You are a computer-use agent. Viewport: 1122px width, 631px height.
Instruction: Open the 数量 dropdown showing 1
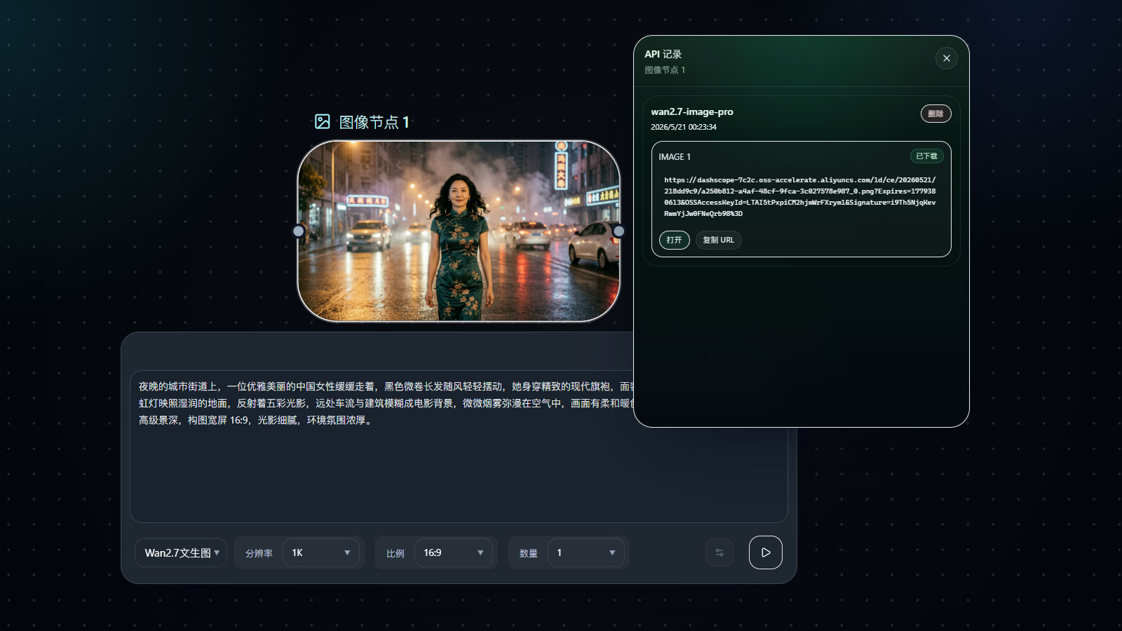click(586, 552)
